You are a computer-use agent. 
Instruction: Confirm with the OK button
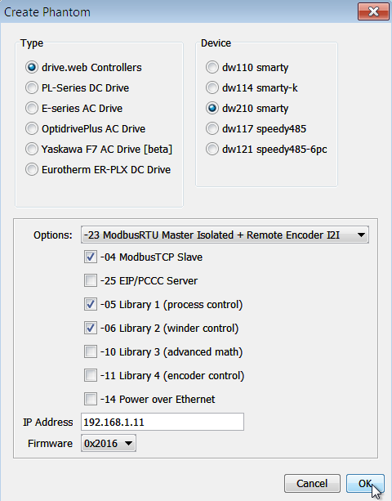(x=365, y=483)
